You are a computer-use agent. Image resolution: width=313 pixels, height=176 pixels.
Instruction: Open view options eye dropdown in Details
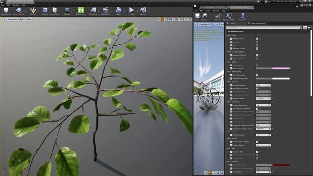point(309,28)
